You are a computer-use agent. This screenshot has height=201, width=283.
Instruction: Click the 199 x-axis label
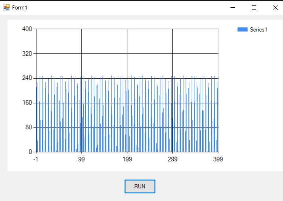coord(127,159)
